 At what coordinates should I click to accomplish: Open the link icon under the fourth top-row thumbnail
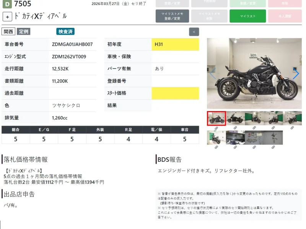pos(273,128)
